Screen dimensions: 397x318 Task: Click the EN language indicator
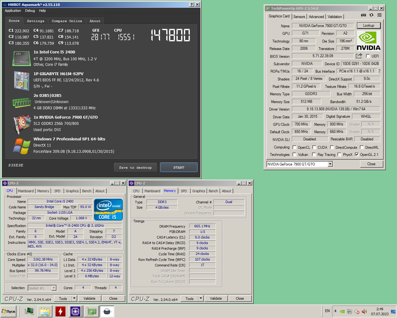[x=327, y=311]
